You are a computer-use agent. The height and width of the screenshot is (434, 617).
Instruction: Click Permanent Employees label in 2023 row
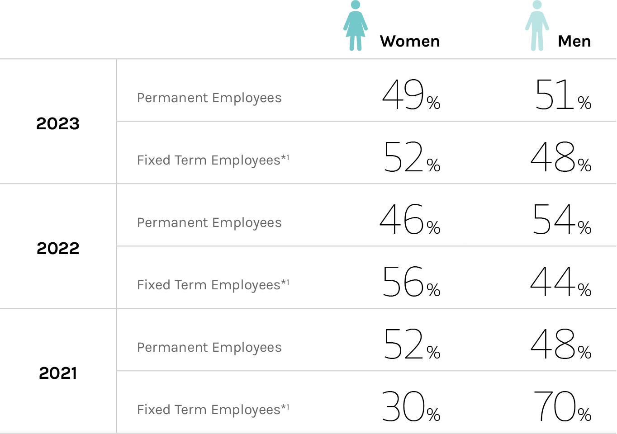click(209, 98)
